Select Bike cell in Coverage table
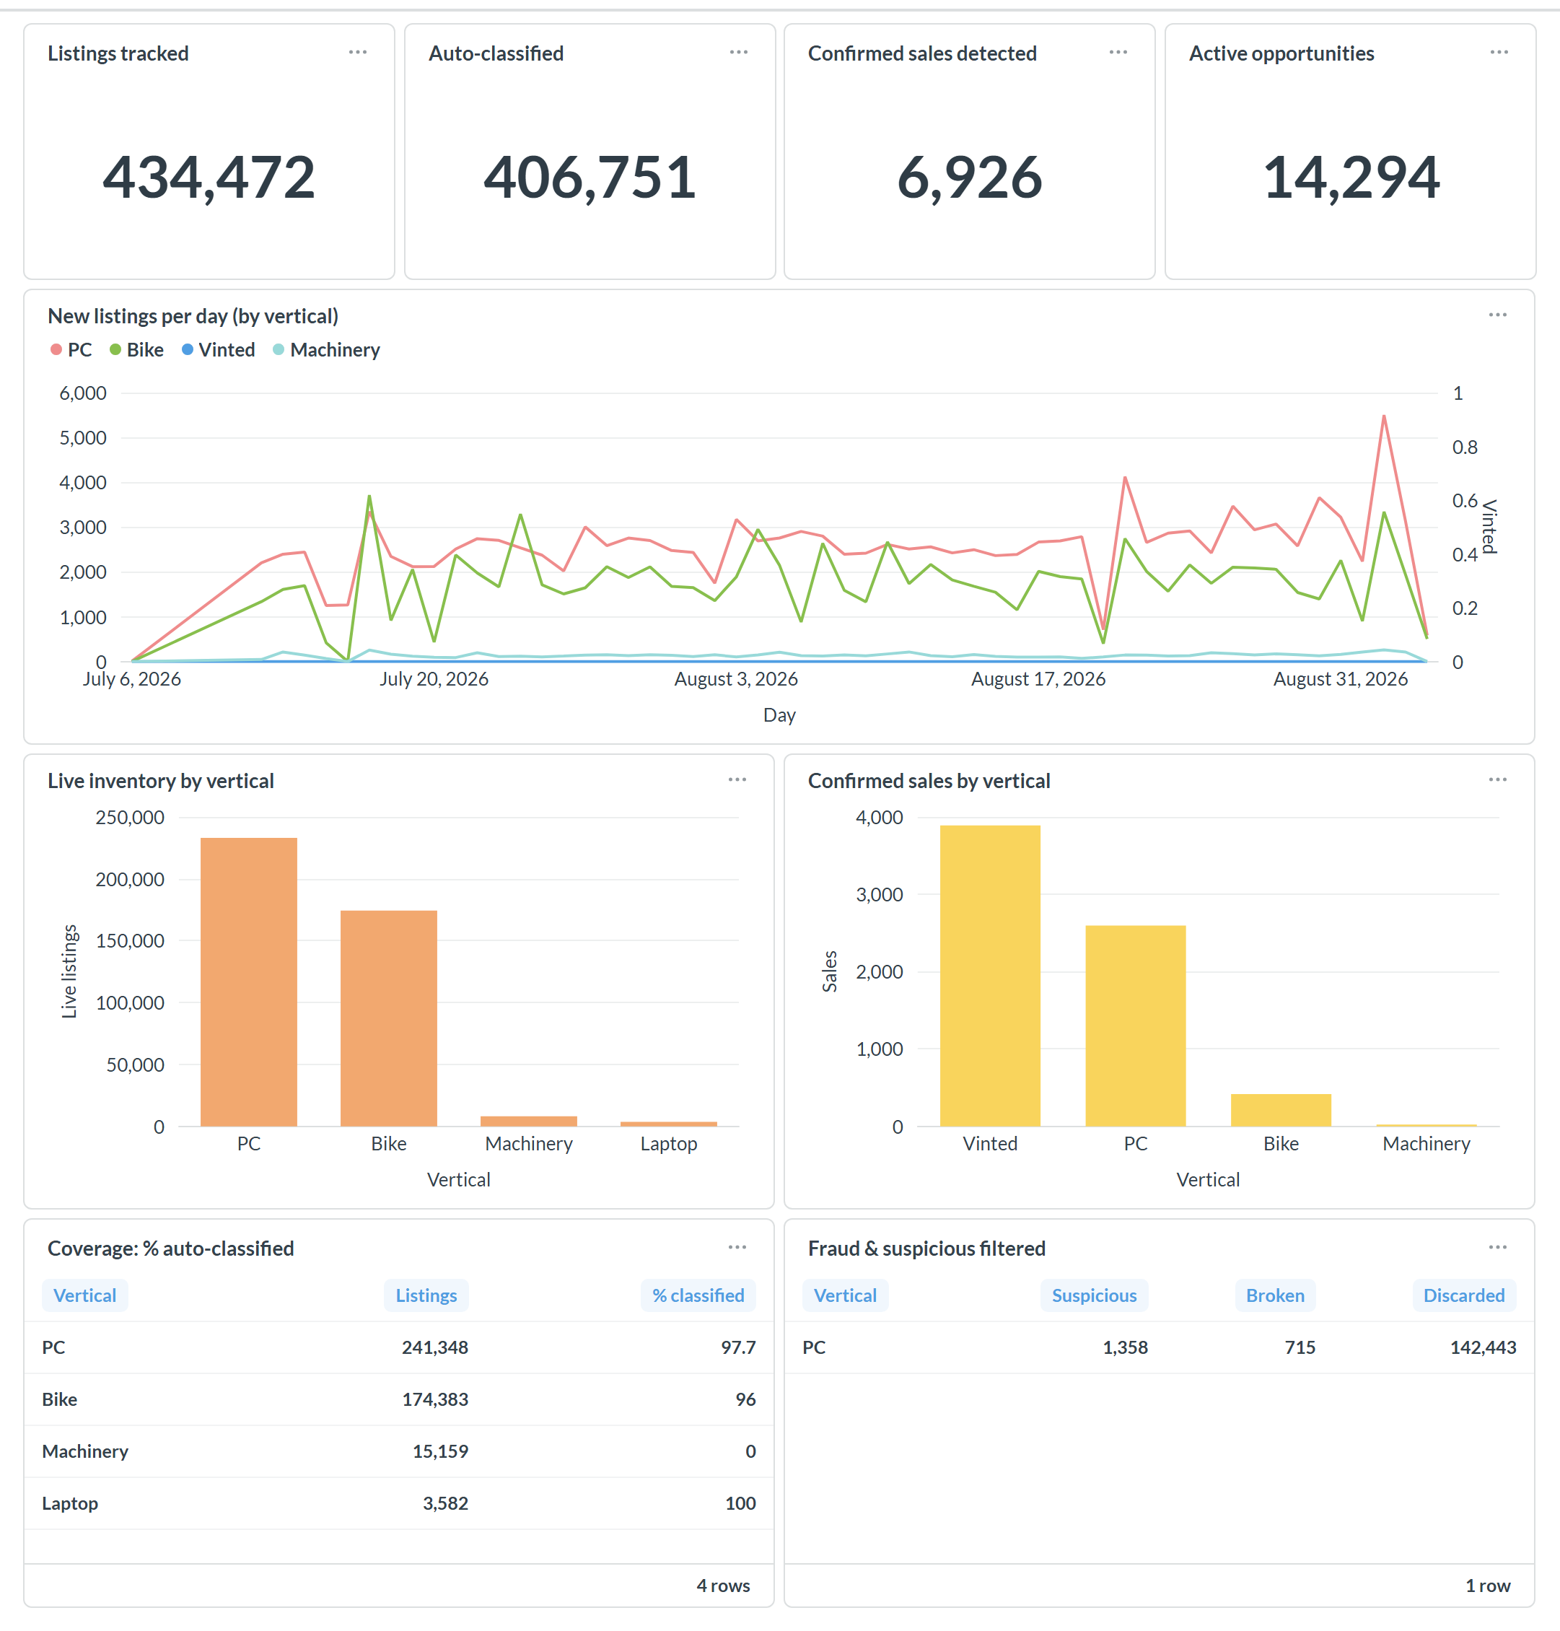The height and width of the screenshot is (1631, 1560). (60, 1400)
